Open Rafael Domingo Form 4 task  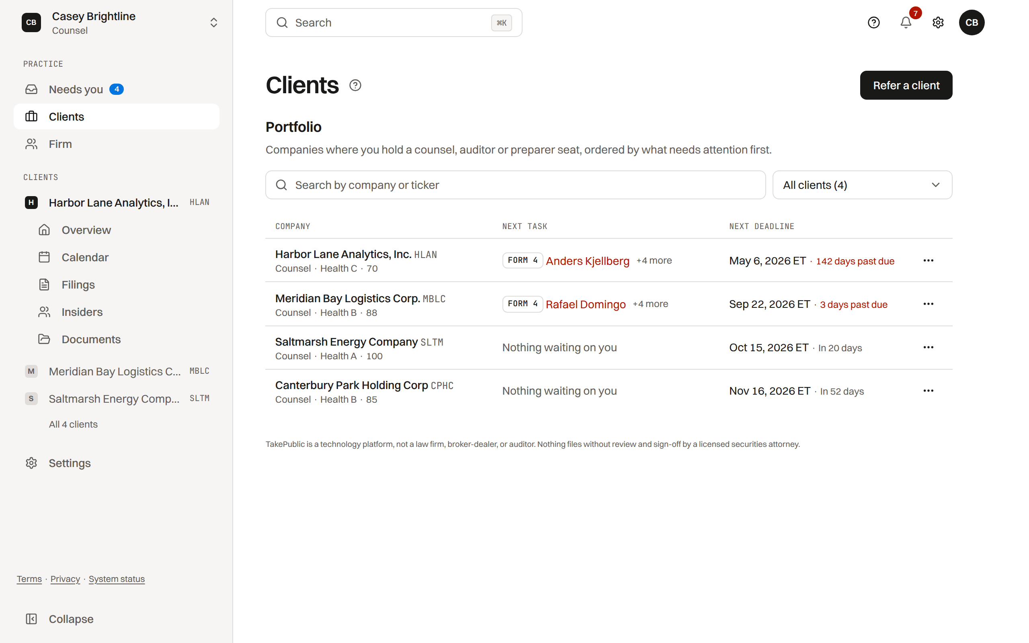click(x=586, y=304)
